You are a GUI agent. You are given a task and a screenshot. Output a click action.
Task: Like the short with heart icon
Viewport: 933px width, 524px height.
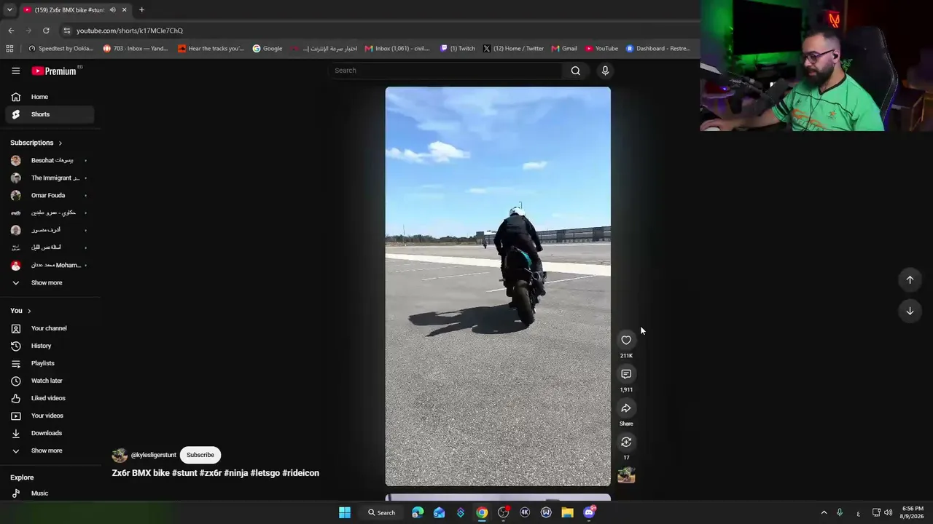click(626, 340)
